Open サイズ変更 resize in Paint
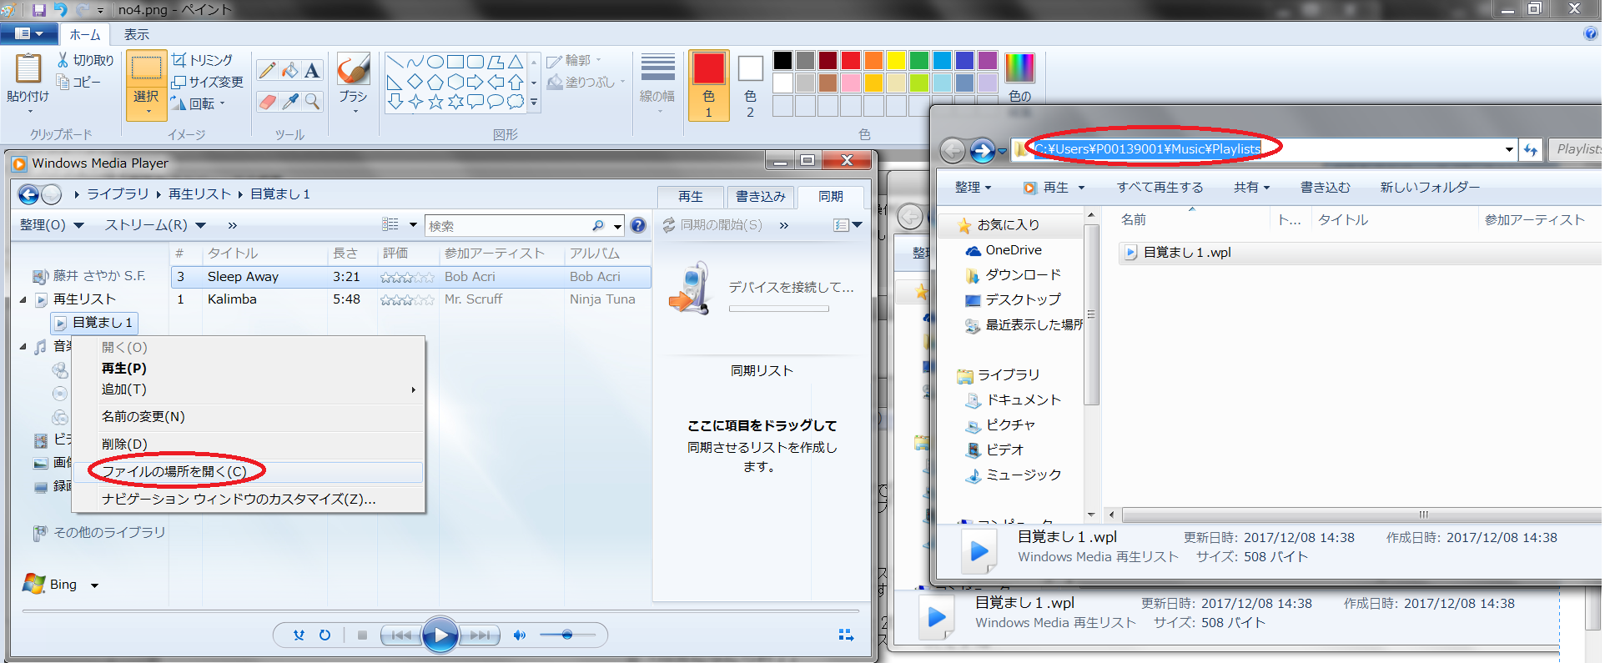 pyautogui.click(x=207, y=82)
